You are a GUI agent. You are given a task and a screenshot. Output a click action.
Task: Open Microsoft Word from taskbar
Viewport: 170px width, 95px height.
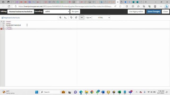[x=103, y=92]
